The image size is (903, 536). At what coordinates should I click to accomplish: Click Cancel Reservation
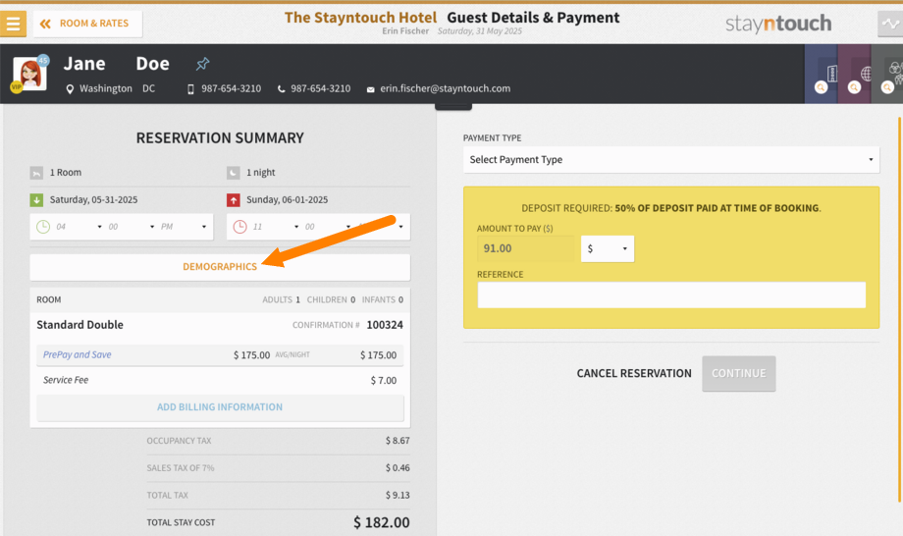(x=634, y=374)
